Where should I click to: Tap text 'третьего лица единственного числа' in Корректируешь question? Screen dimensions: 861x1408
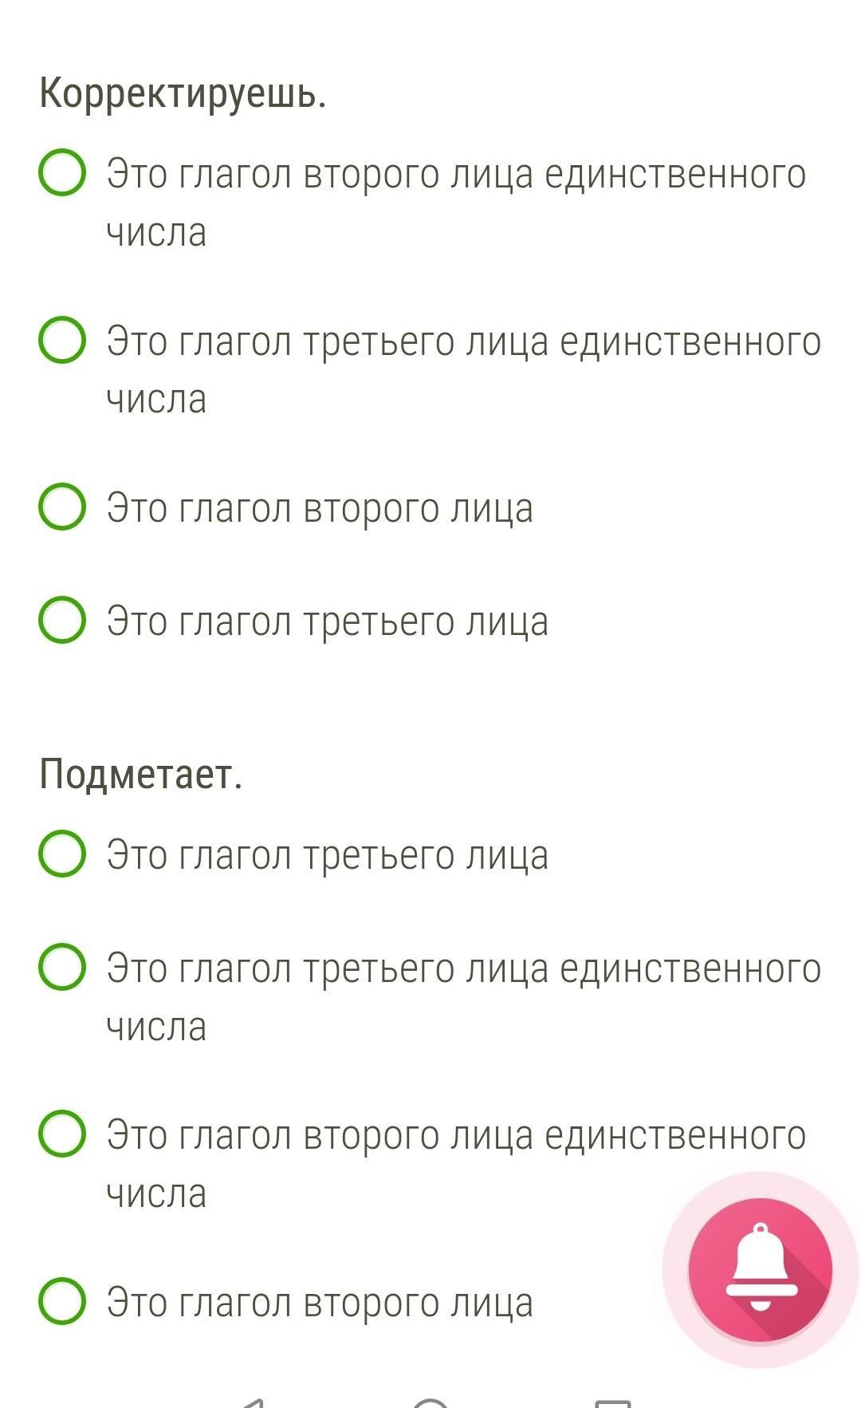[463, 369]
